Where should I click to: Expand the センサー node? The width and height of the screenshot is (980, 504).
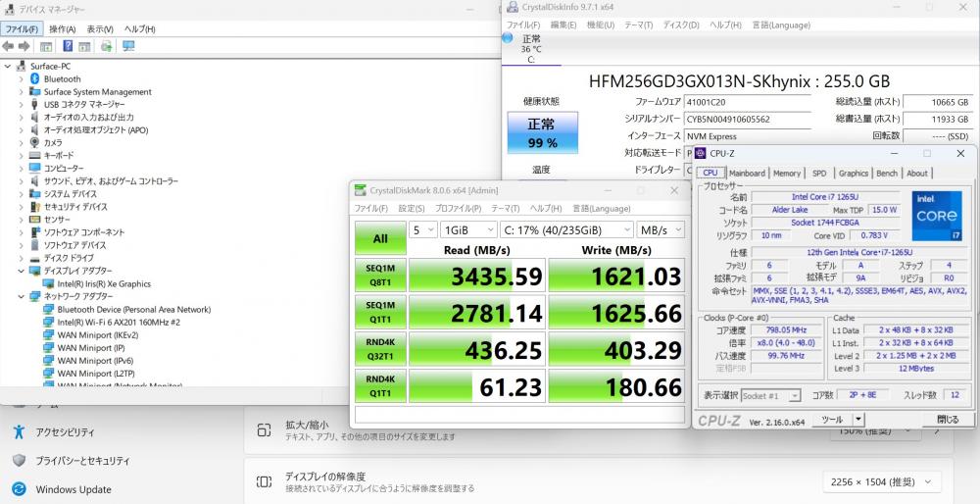pyautogui.click(x=21, y=220)
